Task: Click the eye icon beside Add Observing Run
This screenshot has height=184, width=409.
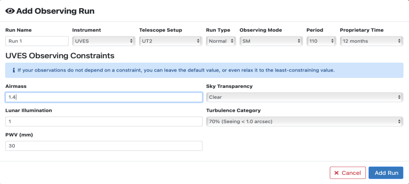Action: coord(10,11)
